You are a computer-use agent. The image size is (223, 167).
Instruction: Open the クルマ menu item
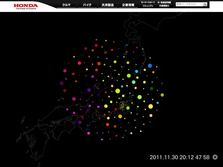tap(66, 5)
